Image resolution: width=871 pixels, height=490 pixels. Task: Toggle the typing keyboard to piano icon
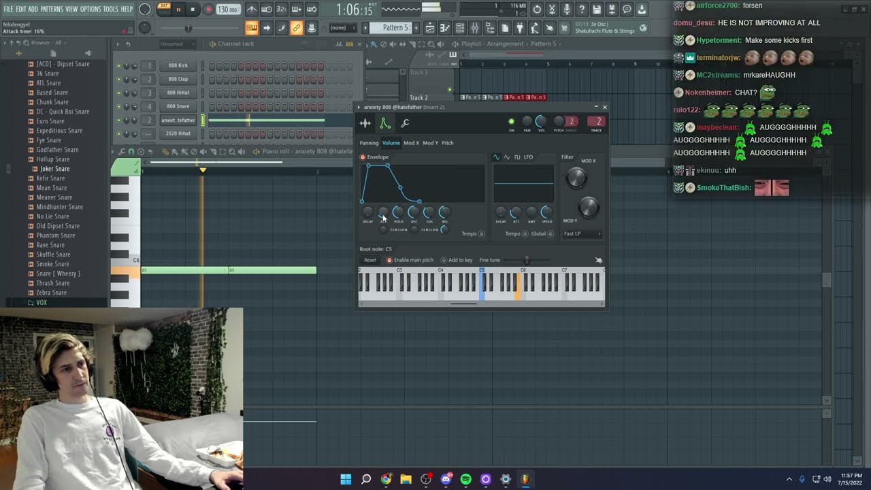point(251,28)
